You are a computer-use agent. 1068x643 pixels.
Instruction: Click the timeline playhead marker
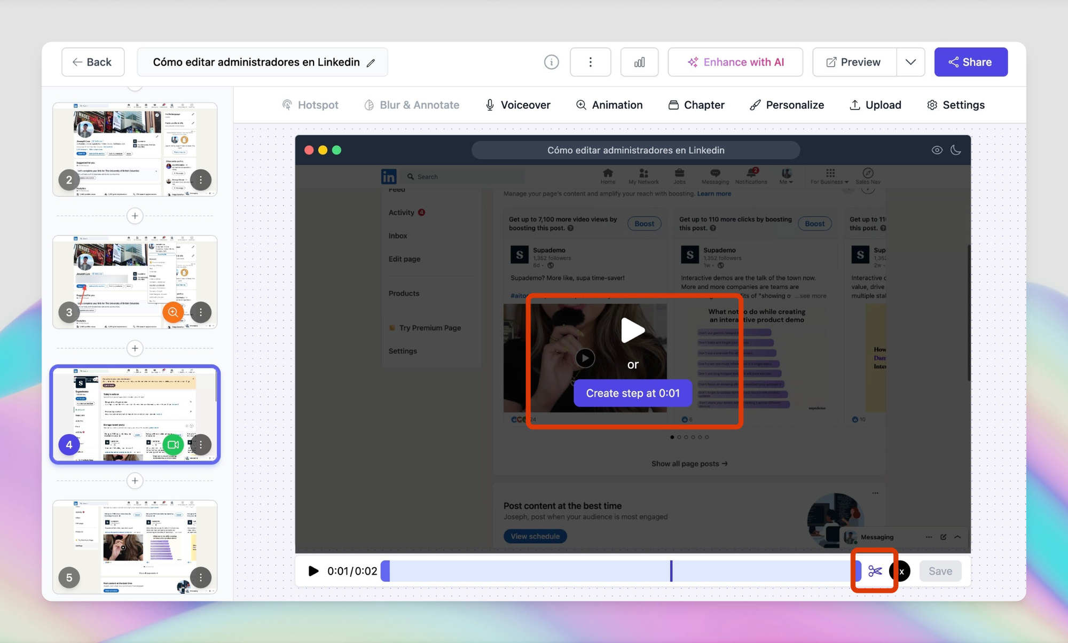click(671, 571)
